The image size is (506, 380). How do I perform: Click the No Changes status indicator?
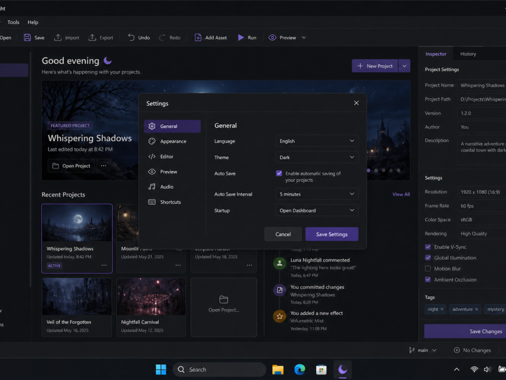[x=472, y=350]
